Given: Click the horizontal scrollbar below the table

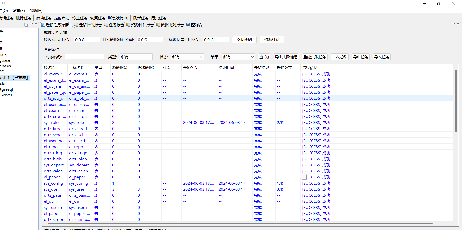Looking at the screenshot, I should (x=240, y=224).
